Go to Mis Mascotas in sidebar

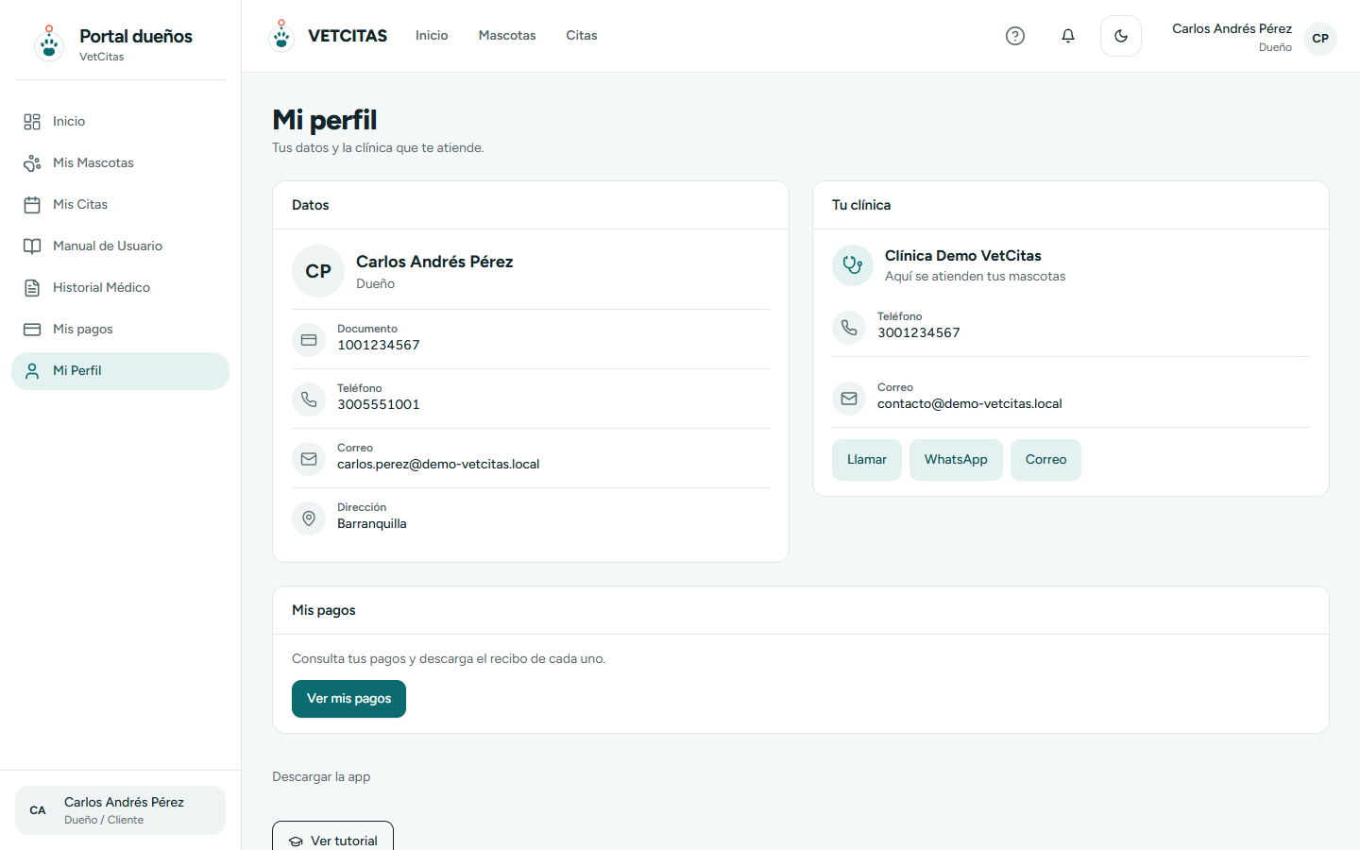point(120,163)
